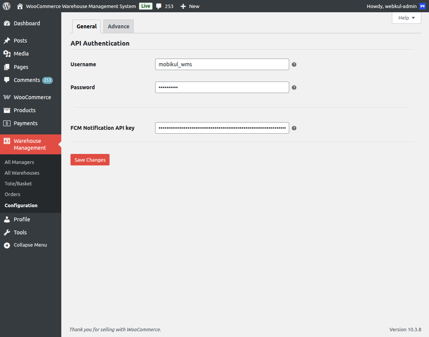Viewport: 429px width, 337px height.
Task: Open the WooCommerce menu item
Action: coord(32,97)
